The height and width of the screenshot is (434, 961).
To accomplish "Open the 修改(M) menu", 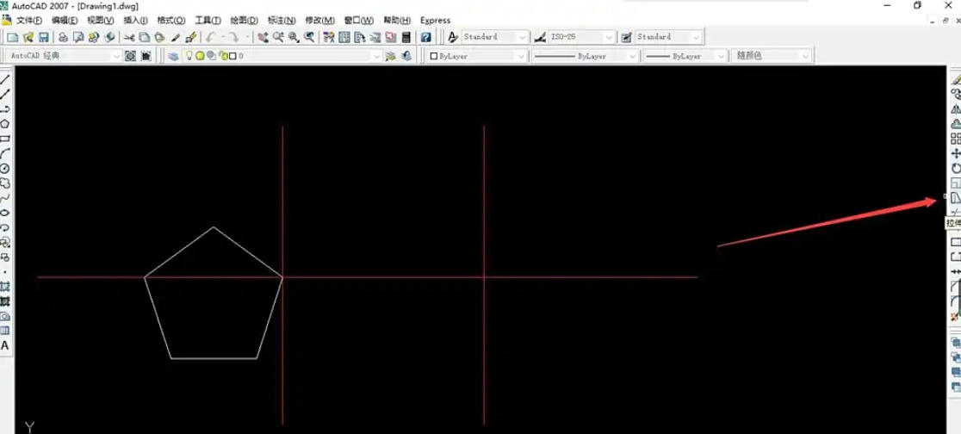I will coord(320,20).
